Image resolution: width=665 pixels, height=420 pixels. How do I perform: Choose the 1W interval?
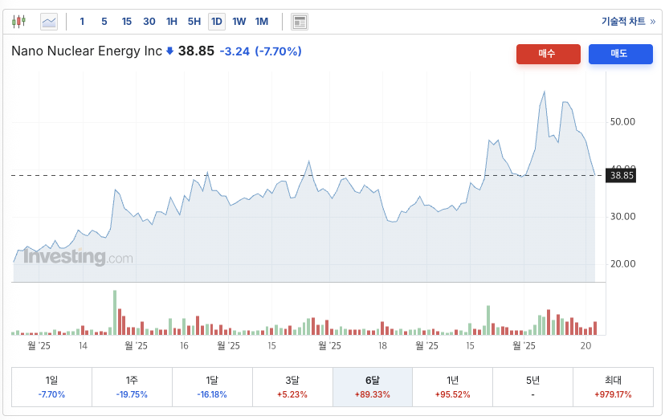[x=239, y=22]
